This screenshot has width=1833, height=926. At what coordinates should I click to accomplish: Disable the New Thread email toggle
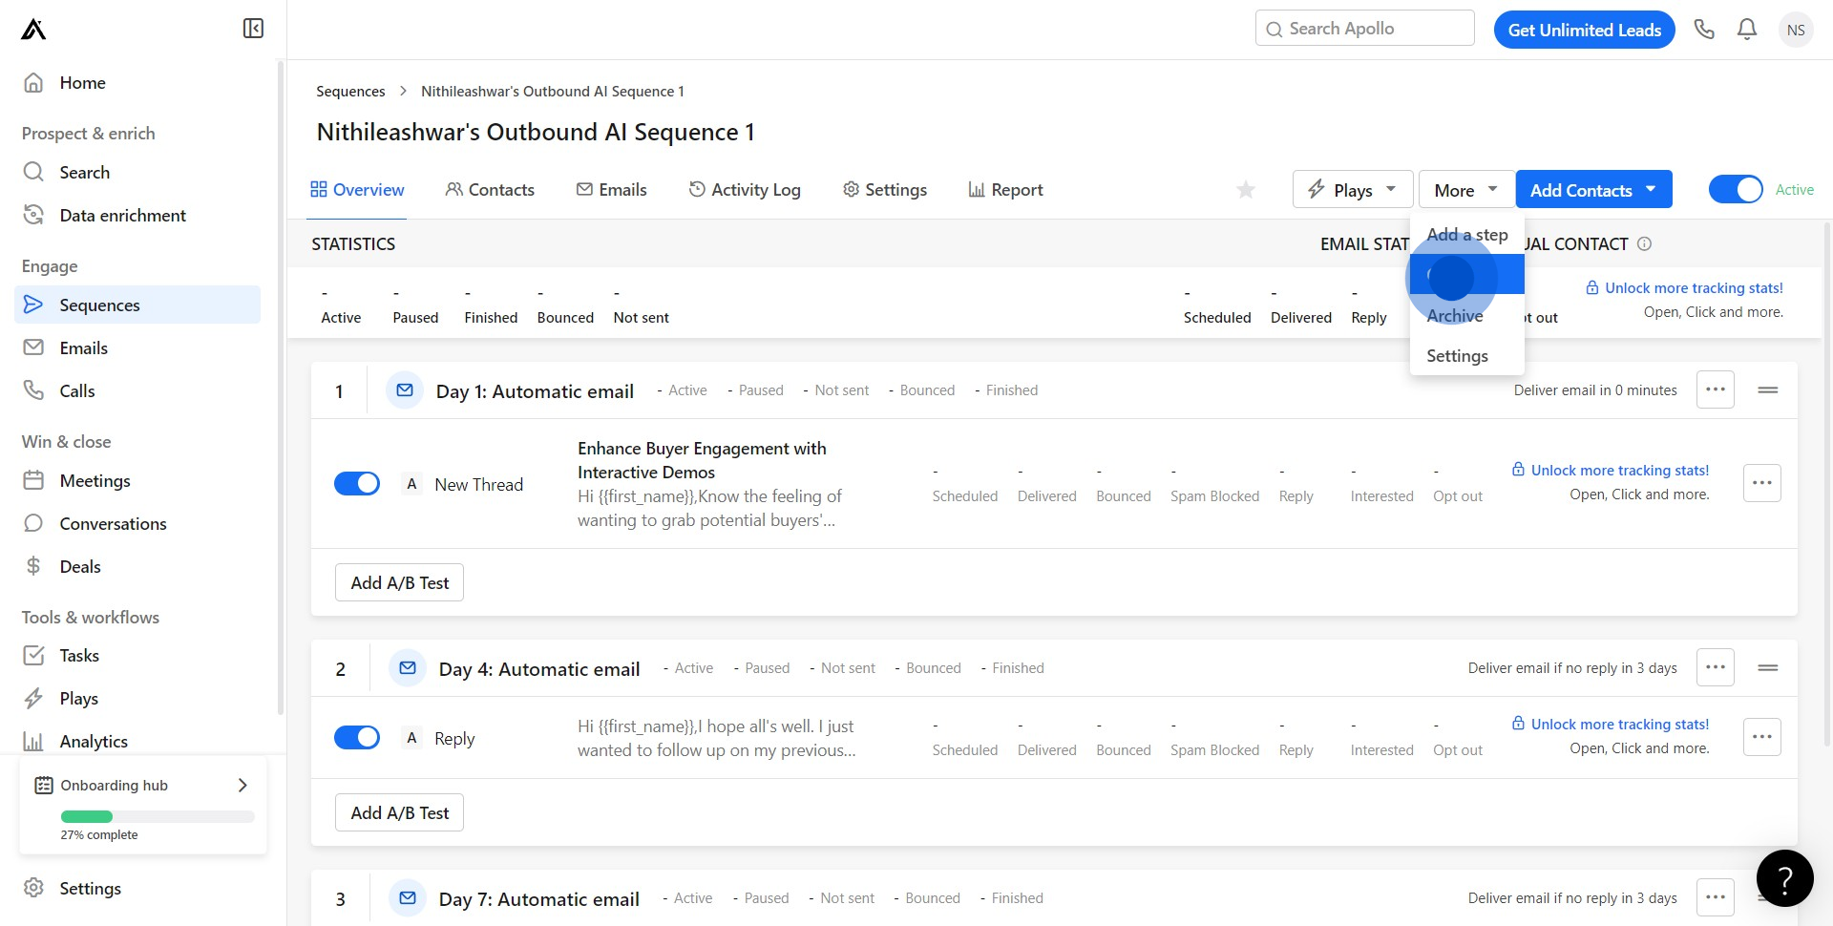pos(357,484)
